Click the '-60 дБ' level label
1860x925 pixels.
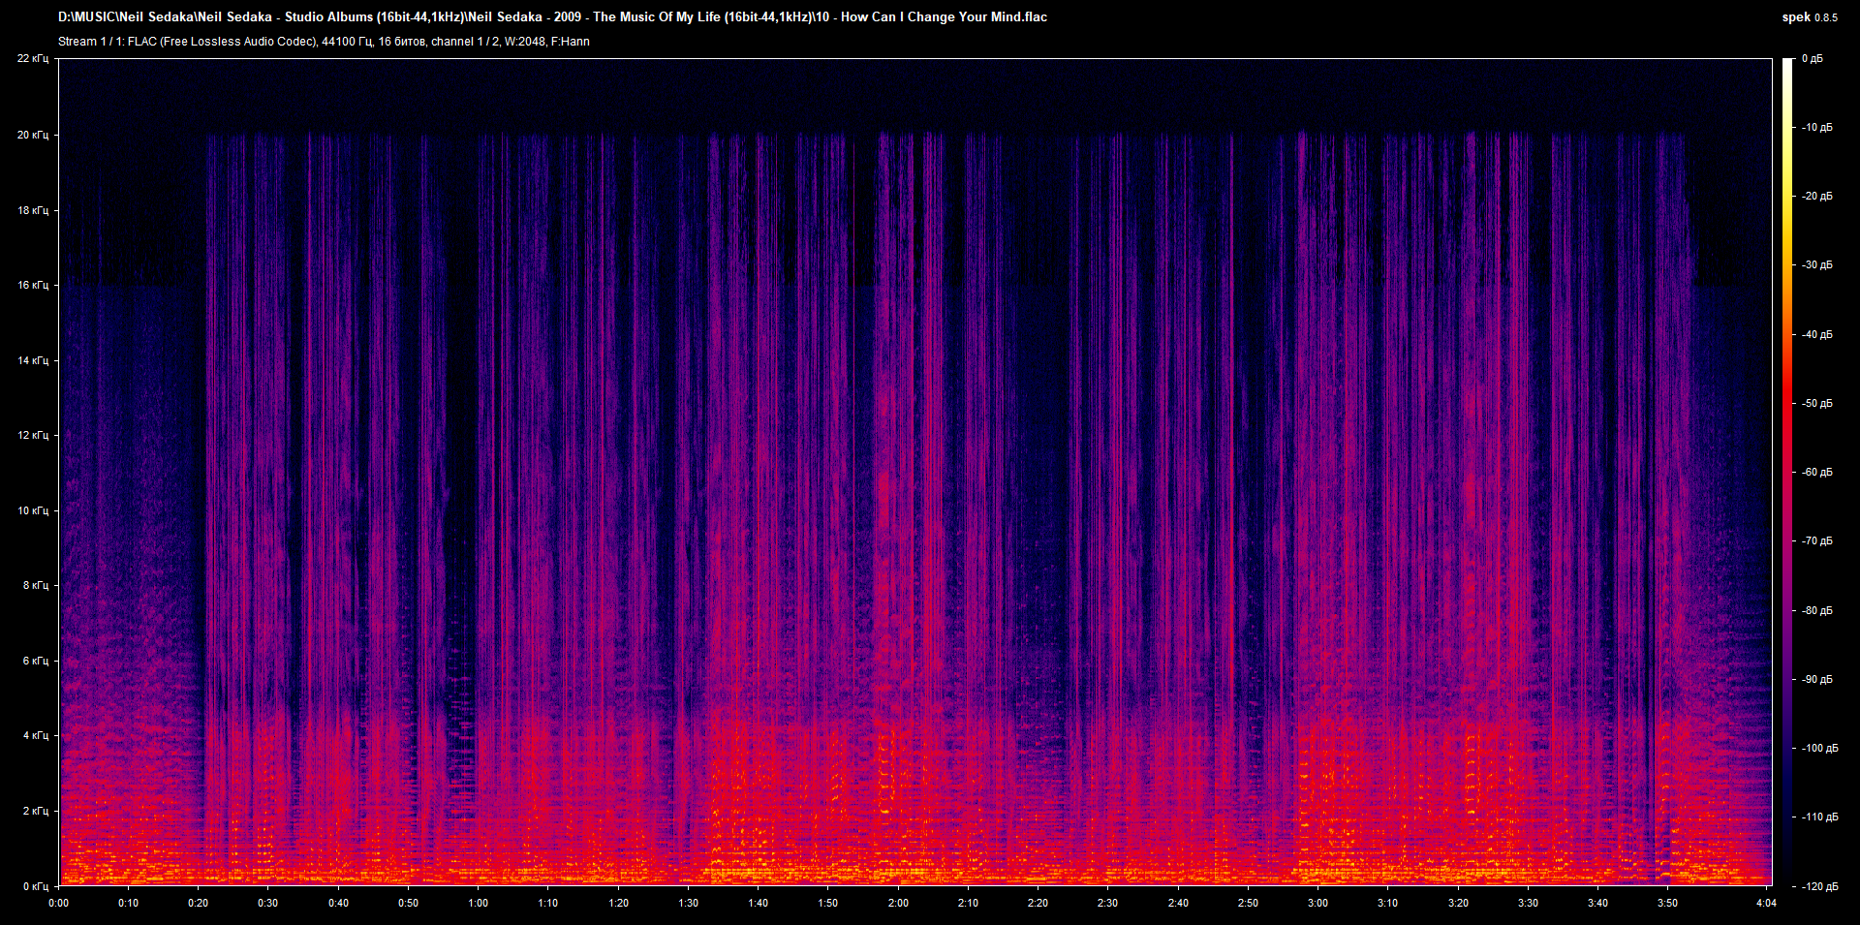[1817, 473]
